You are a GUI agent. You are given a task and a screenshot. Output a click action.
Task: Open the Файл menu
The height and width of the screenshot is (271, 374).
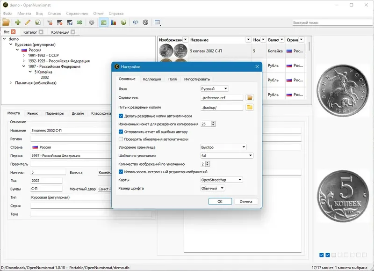7,14
